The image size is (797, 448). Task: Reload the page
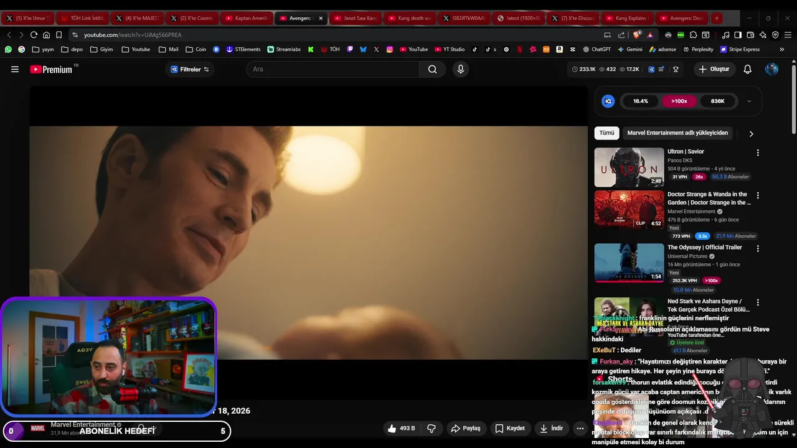pyautogui.click(x=34, y=35)
